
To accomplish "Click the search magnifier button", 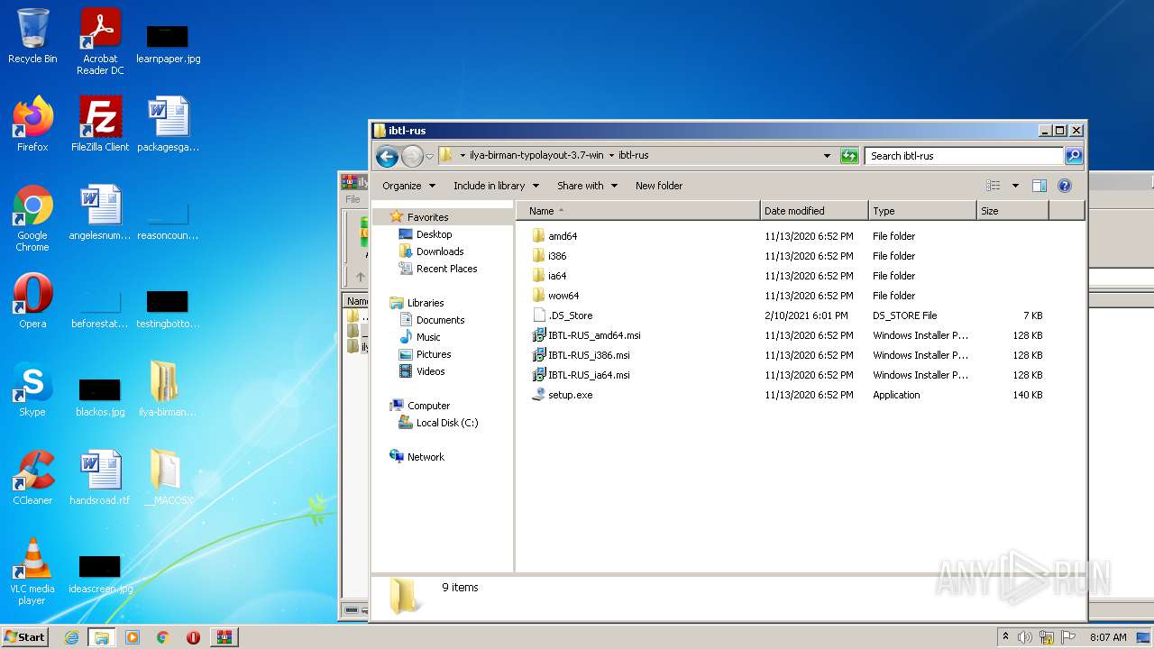I will (1073, 156).
